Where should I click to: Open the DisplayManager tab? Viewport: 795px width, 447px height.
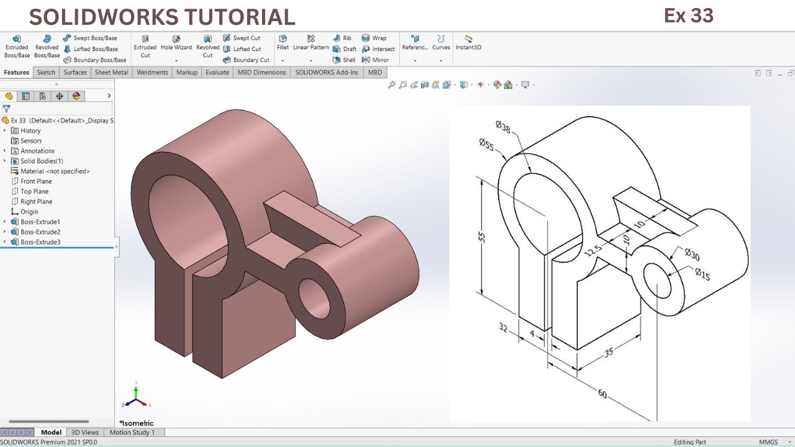(76, 96)
